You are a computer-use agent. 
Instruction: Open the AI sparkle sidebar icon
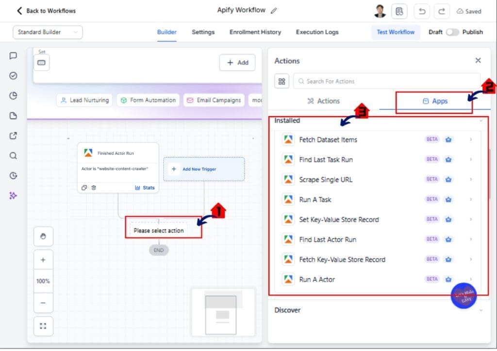tap(13, 196)
